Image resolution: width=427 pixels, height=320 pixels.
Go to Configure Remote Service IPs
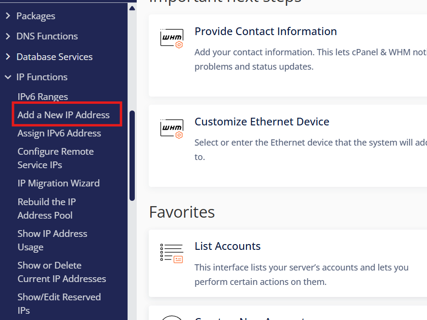coord(55,158)
